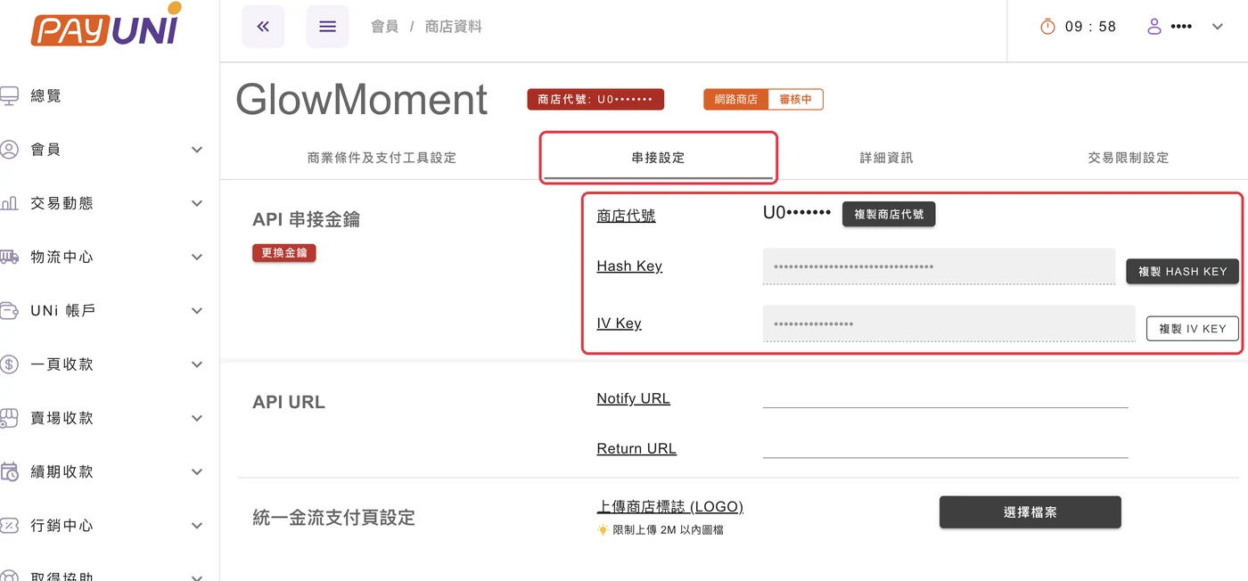This screenshot has width=1248, height=581.
Task: Expand the 一頁收款 menu chevron
Action: (x=197, y=364)
